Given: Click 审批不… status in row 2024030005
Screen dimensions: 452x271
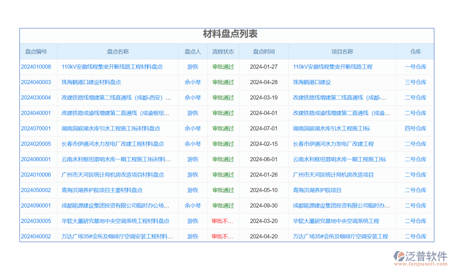Looking at the screenshot, I should click(222, 221).
